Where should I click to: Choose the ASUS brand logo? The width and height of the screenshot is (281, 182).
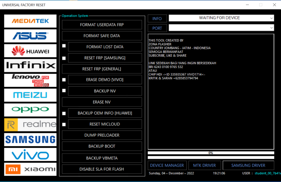tap(30, 36)
